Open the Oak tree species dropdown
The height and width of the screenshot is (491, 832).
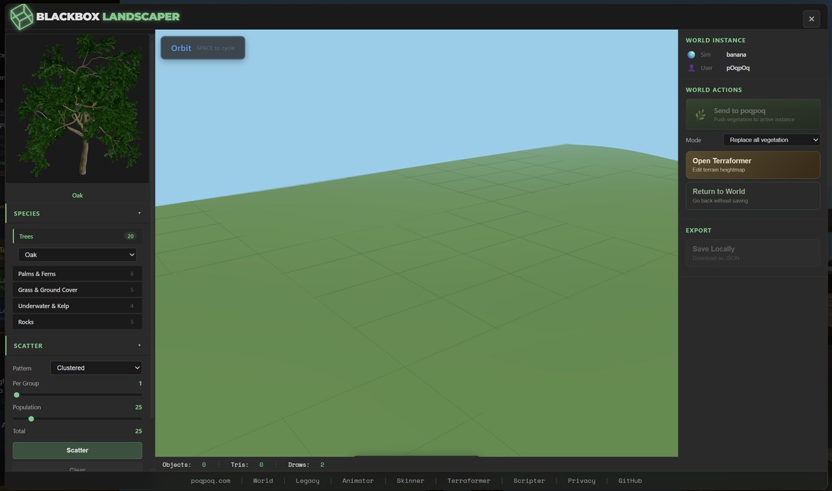pos(77,255)
